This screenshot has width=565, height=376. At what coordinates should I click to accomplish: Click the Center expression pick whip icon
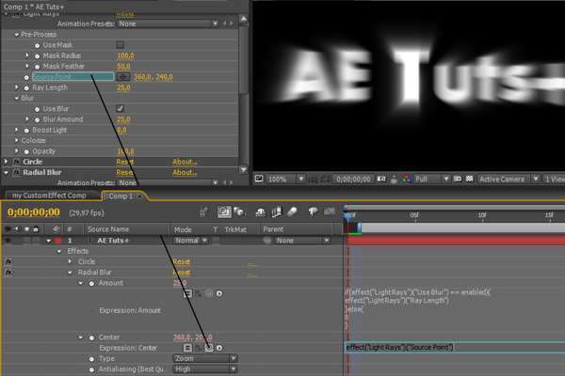209,348
